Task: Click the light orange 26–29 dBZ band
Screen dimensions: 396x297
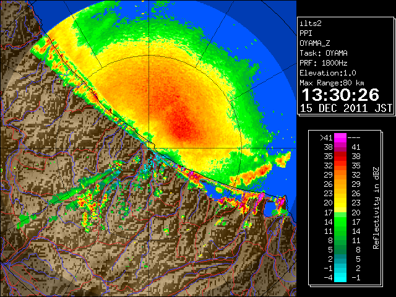Action: pos(340,184)
